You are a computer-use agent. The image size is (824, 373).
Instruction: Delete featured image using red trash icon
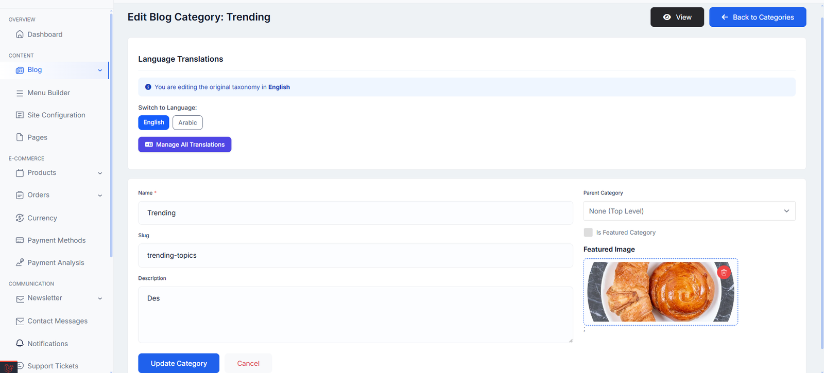tap(724, 272)
